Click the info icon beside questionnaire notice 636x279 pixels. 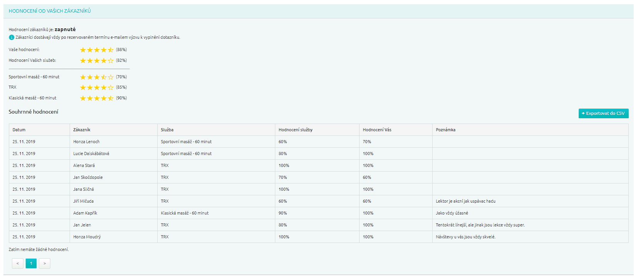tap(11, 37)
